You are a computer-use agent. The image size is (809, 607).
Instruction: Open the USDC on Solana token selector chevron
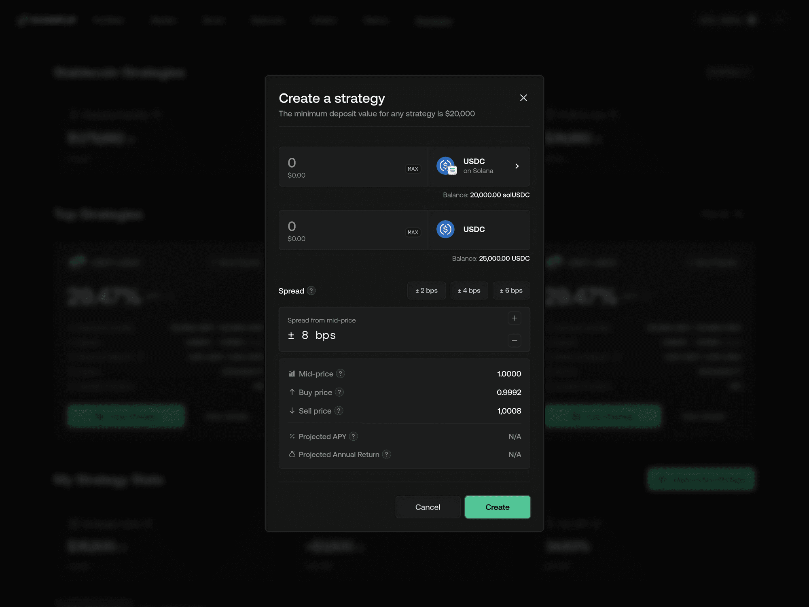point(517,166)
